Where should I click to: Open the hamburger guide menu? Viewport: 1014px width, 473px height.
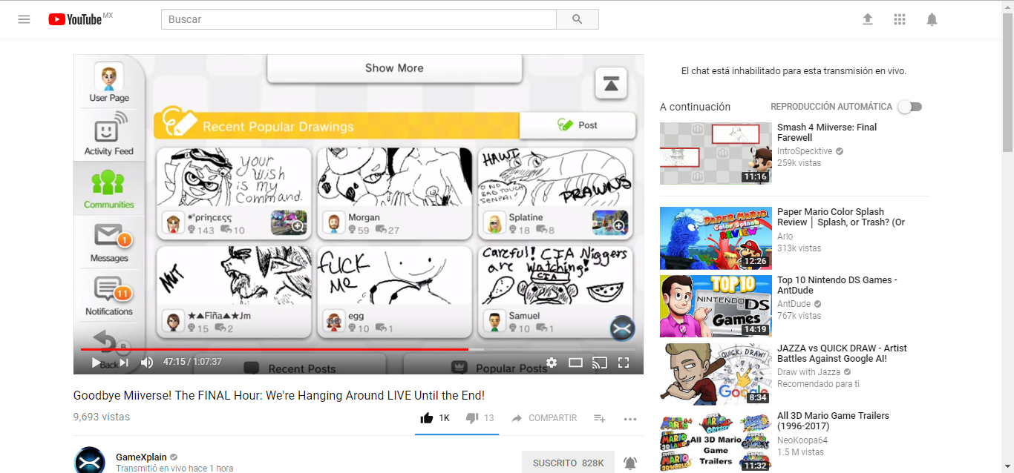24,19
